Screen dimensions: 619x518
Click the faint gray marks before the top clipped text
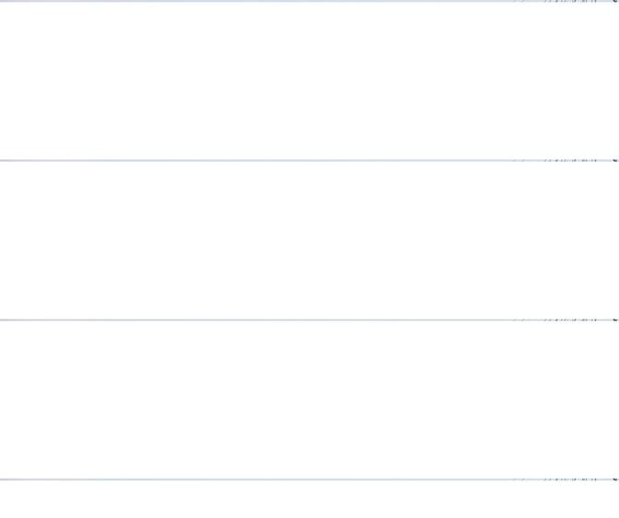[519, 1]
